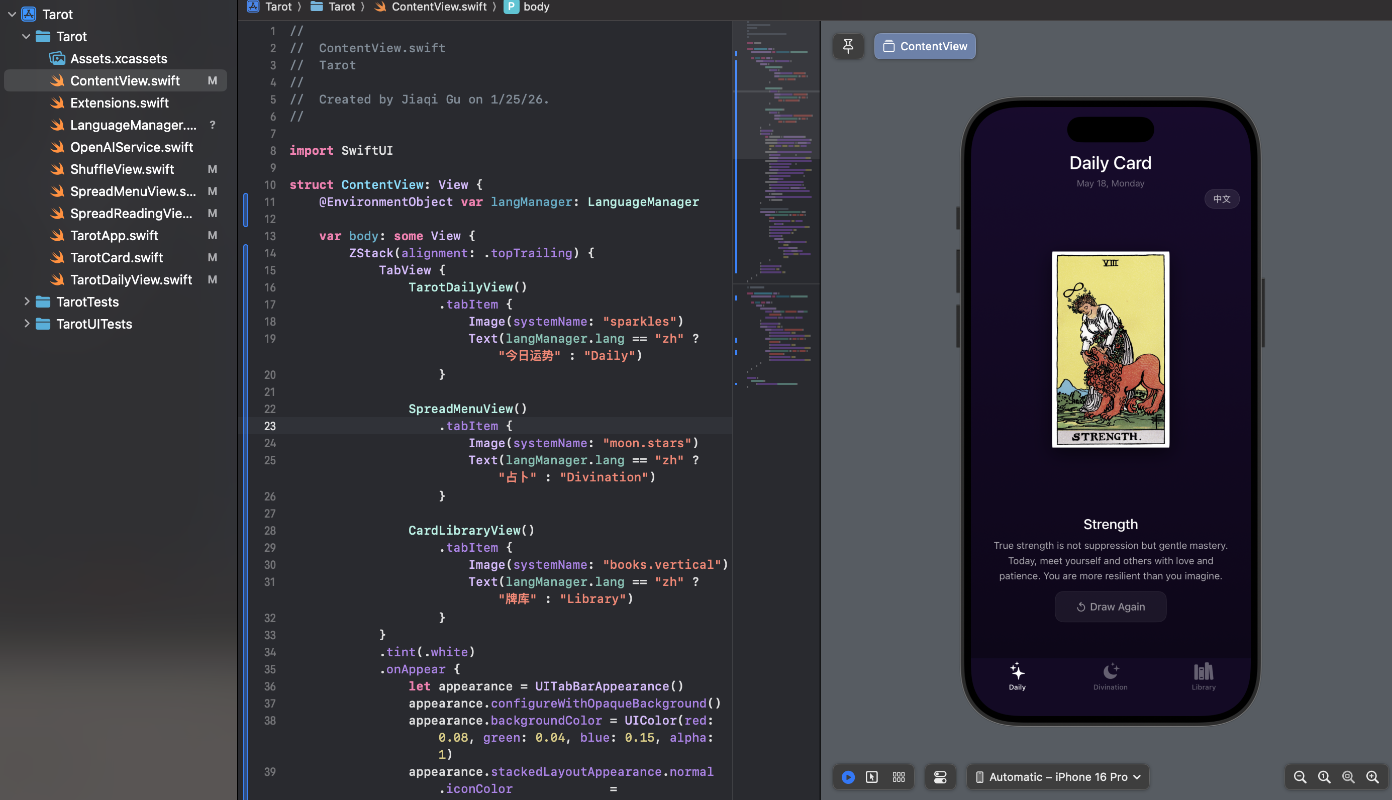The height and width of the screenshot is (800, 1392).
Task: Expand the TarotTests folder
Action: [26, 302]
